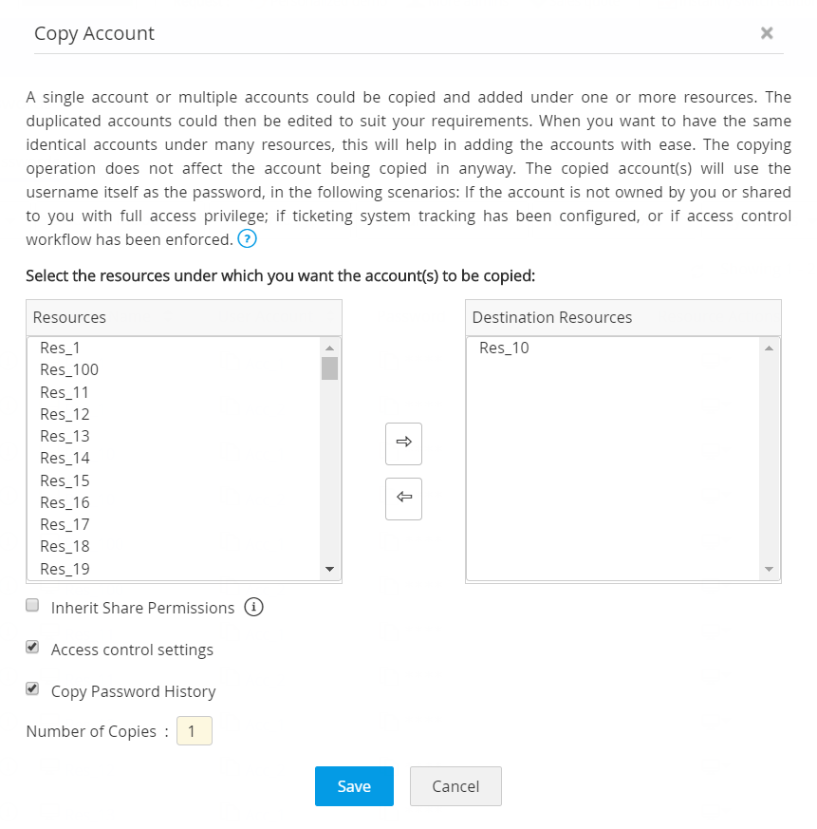Click the help question mark icon

tap(247, 238)
